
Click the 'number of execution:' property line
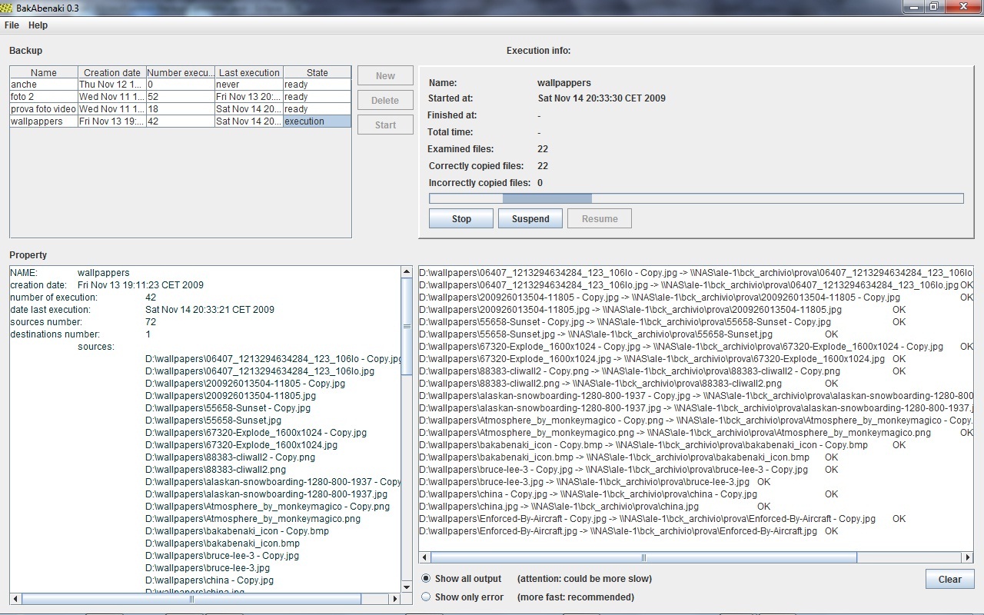pyautogui.click(x=83, y=298)
